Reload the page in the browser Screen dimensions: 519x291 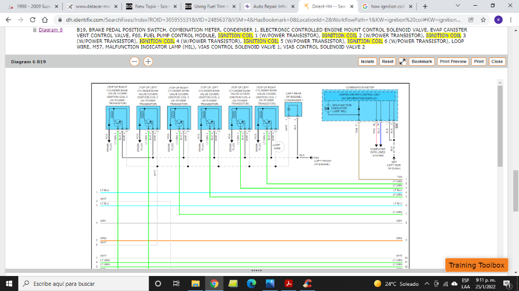click(33, 20)
